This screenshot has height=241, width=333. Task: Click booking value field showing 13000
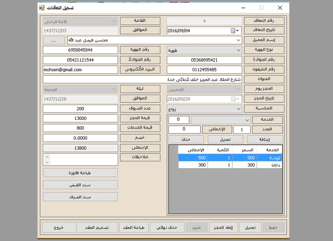[80, 118]
